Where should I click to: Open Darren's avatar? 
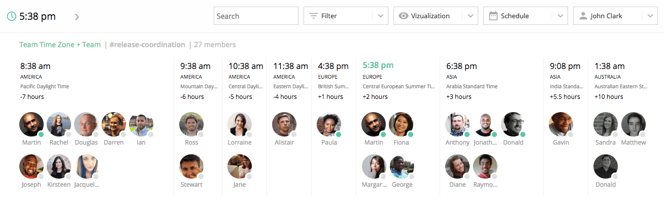point(114,125)
